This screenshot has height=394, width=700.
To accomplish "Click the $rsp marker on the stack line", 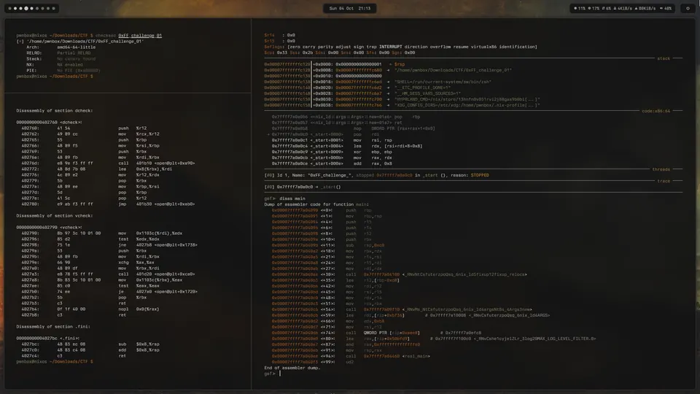I will (x=400, y=64).
